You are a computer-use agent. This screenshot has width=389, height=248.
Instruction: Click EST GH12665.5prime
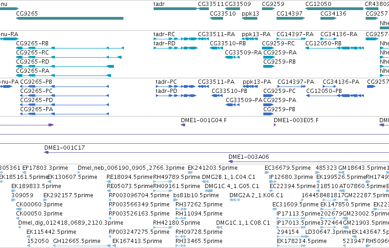point(82,246)
